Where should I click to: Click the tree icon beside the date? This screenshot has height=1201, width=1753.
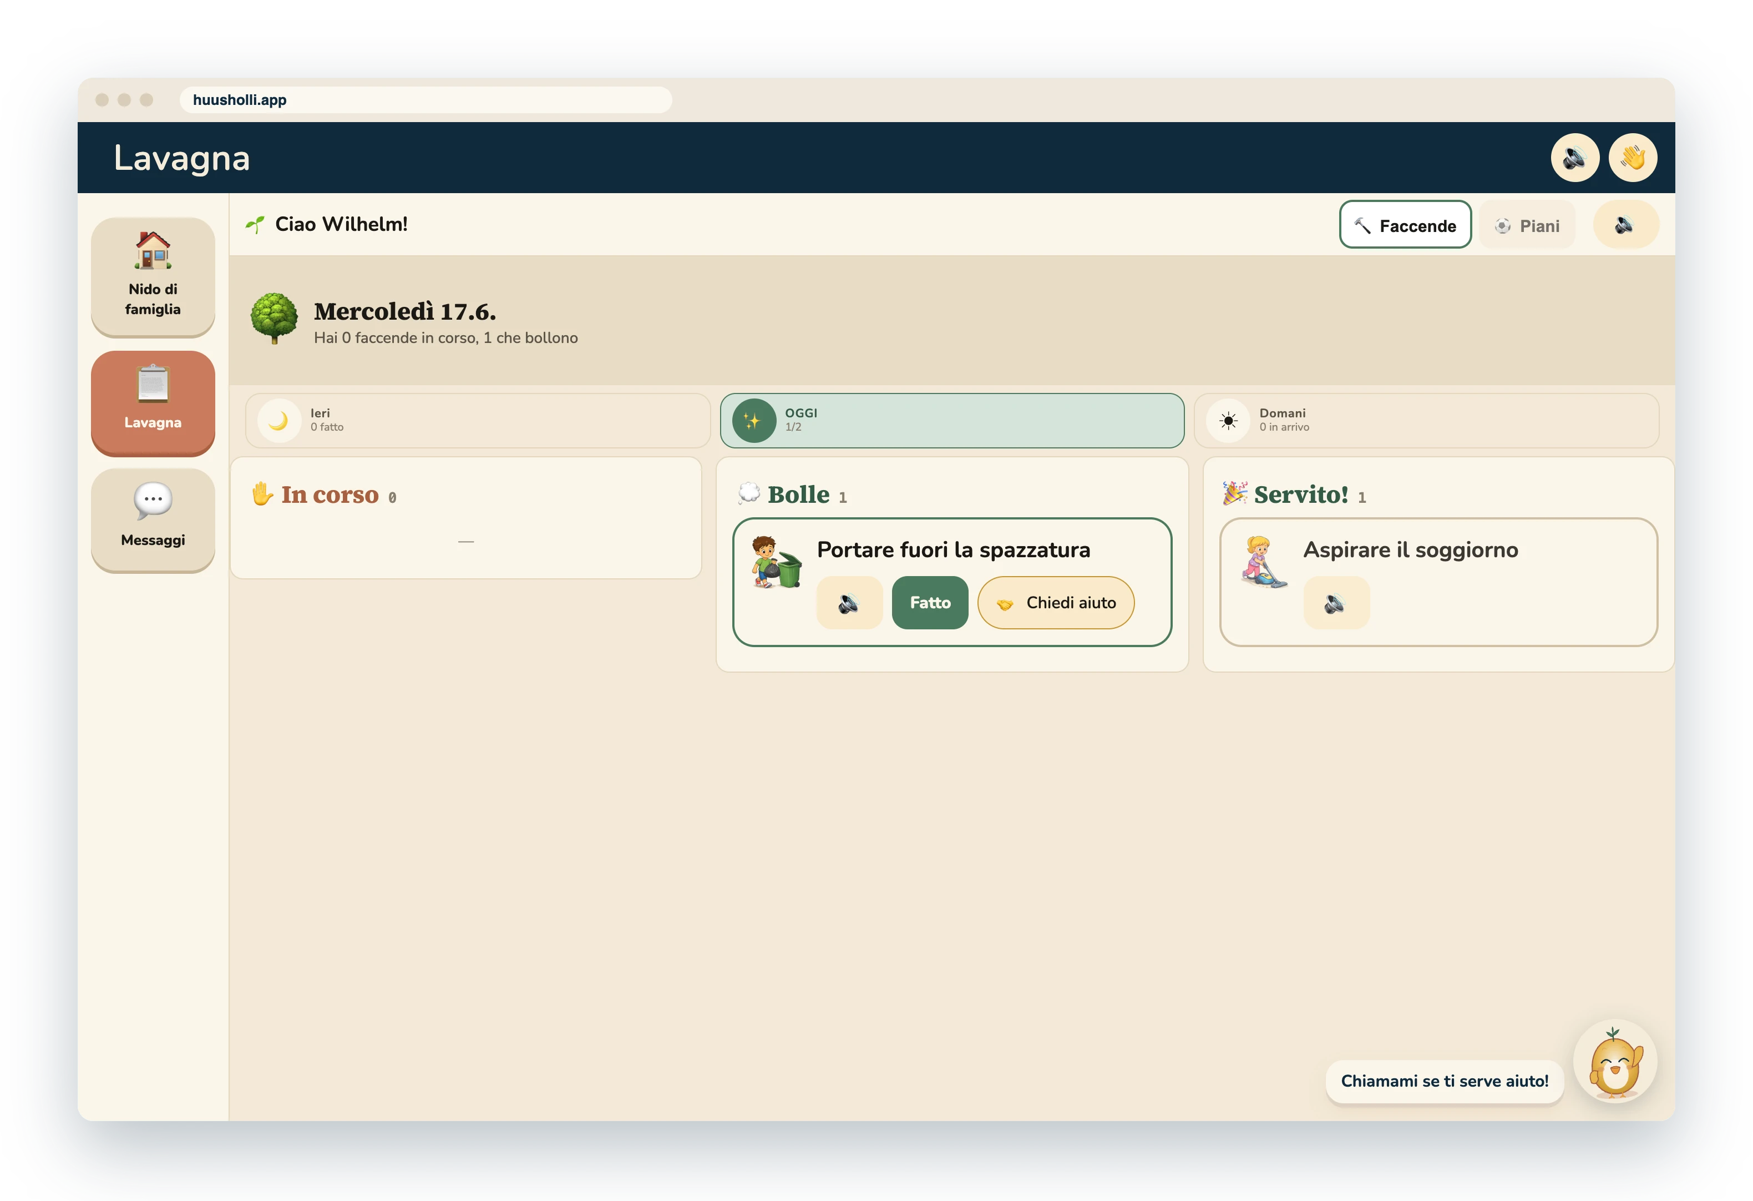pos(274,319)
